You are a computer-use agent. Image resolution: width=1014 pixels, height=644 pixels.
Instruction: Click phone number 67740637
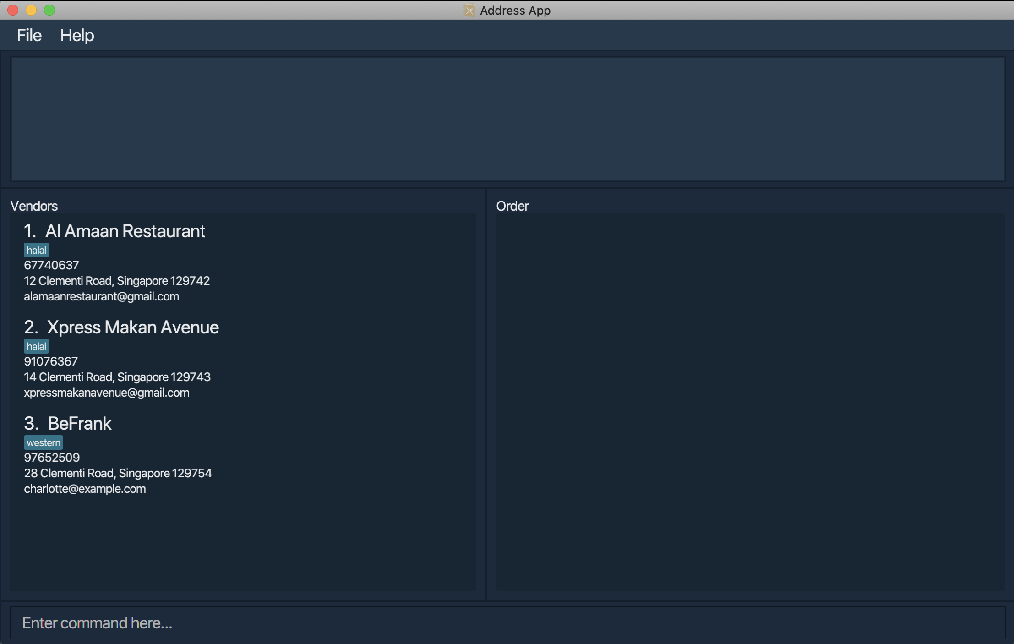point(51,265)
